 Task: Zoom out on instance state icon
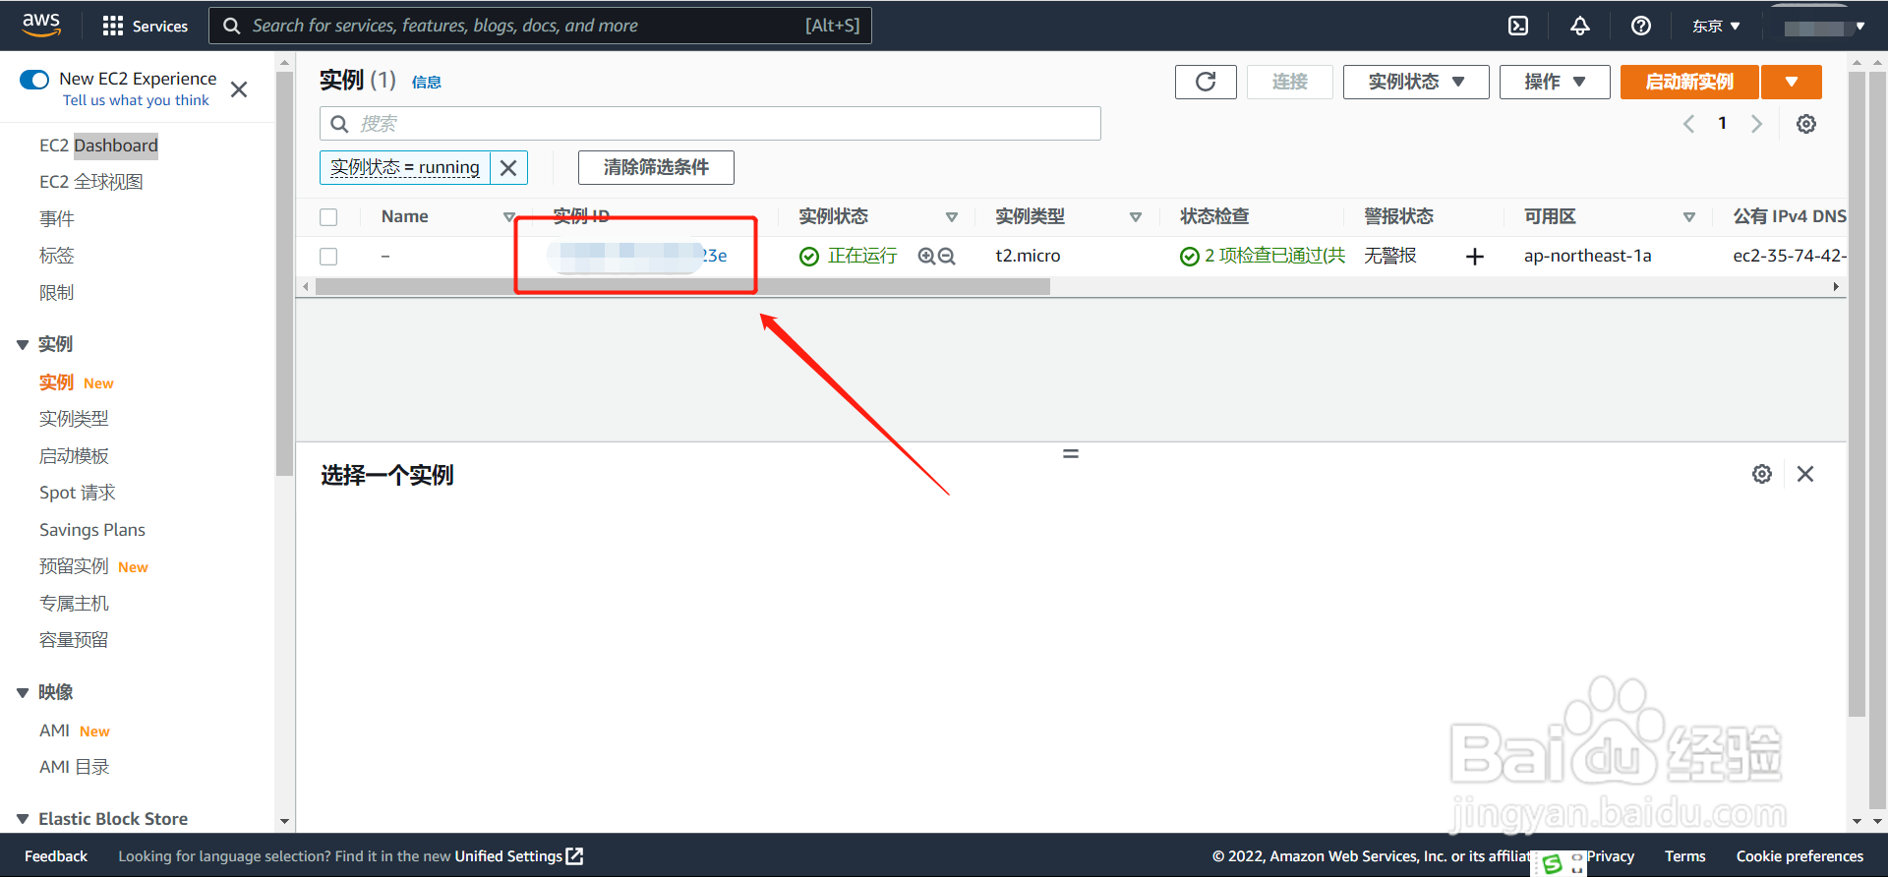[x=947, y=257]
